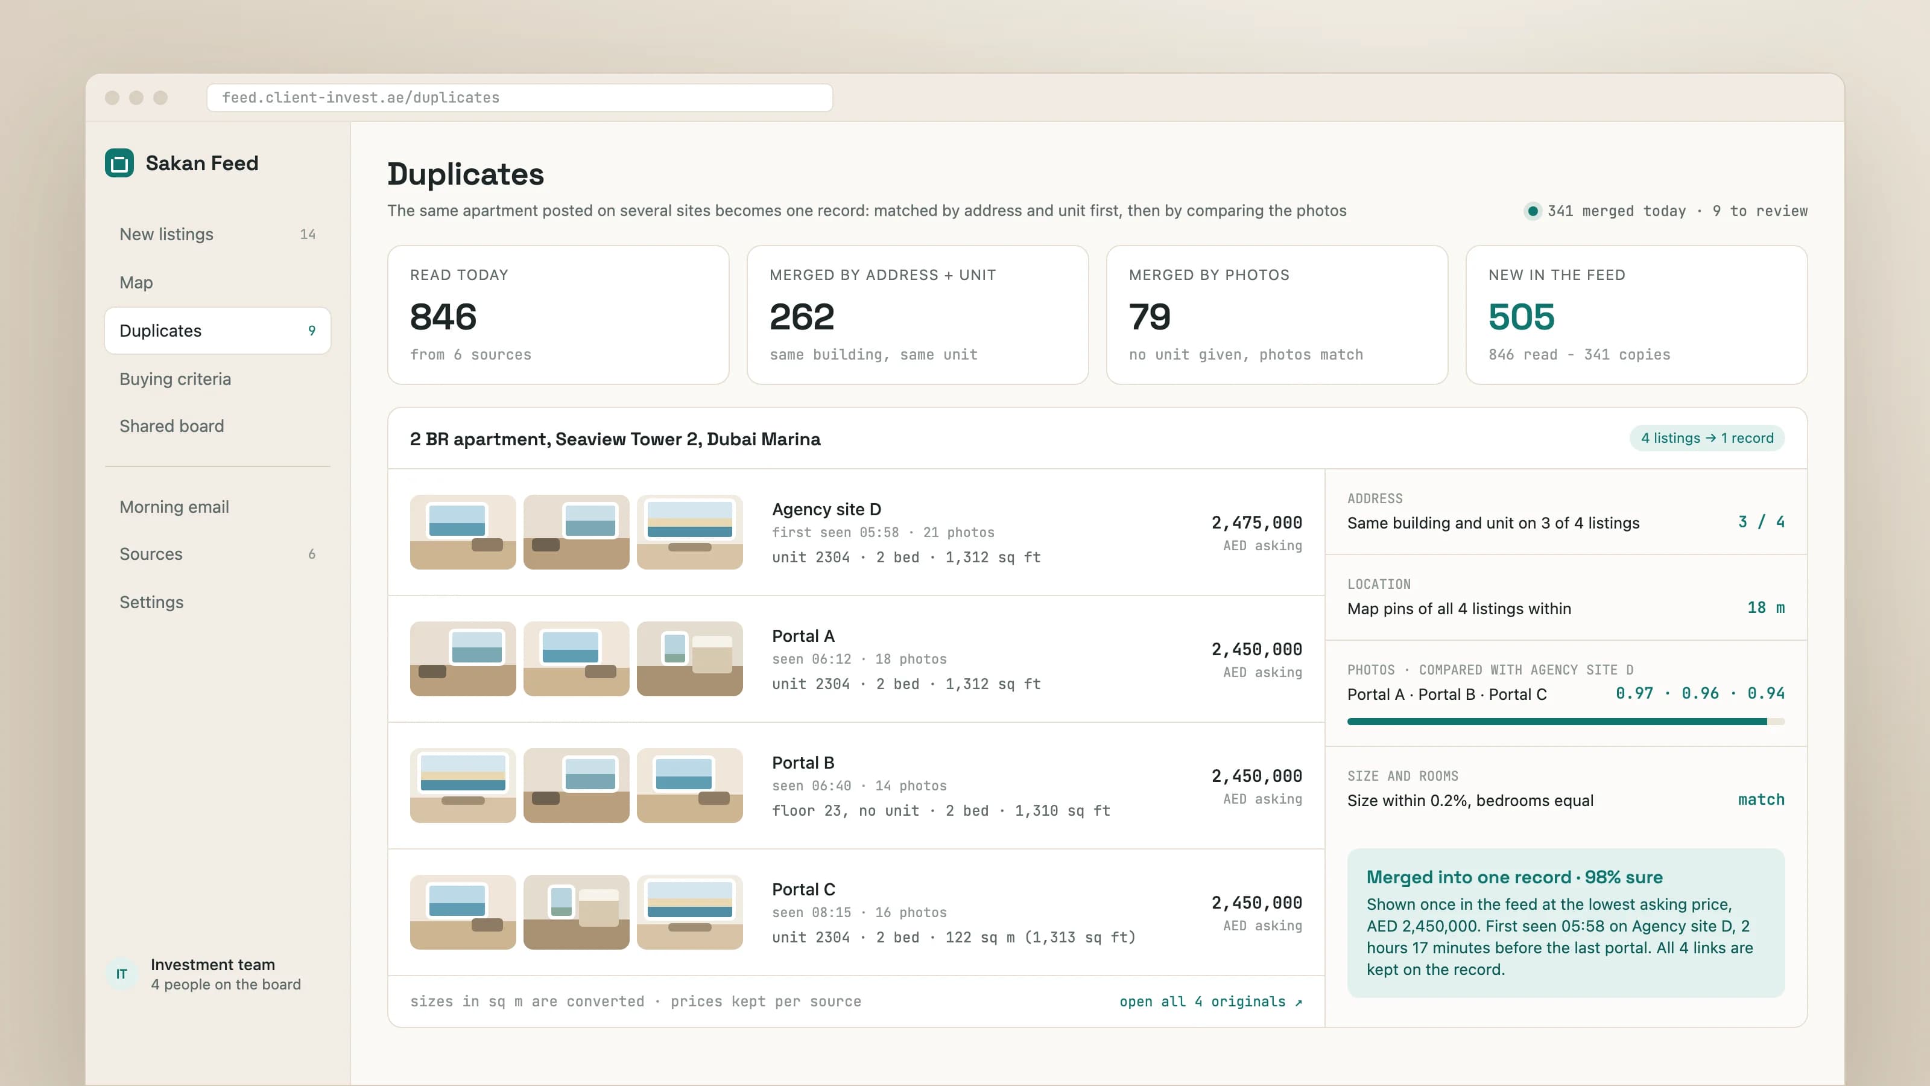The height and width of the screenshot is (1086, 1930).
Task: Open second photo of Agency site D listing
Action: coord(576,532)
